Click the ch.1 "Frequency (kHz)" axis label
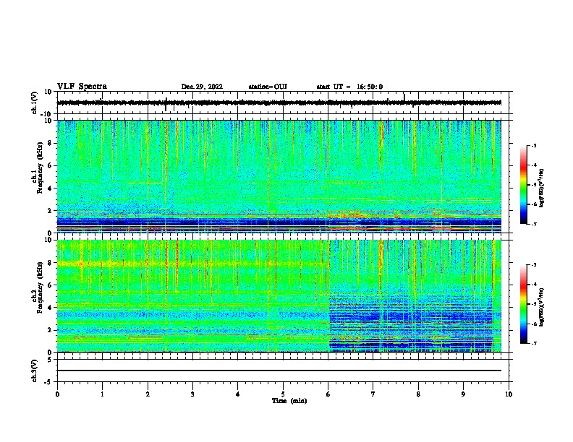The height and width of the screenshot is (442, 573). [x=40, y=168]
